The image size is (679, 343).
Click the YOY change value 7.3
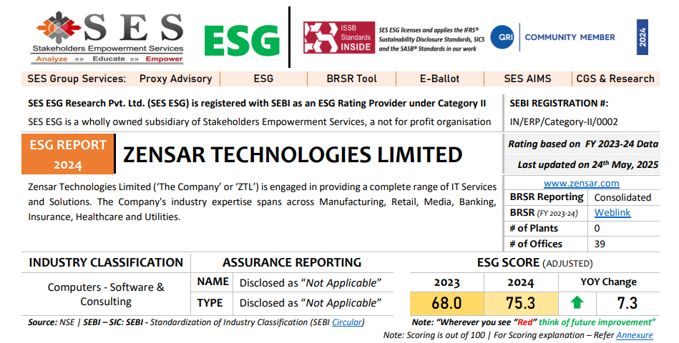click(x=627, y=303)
